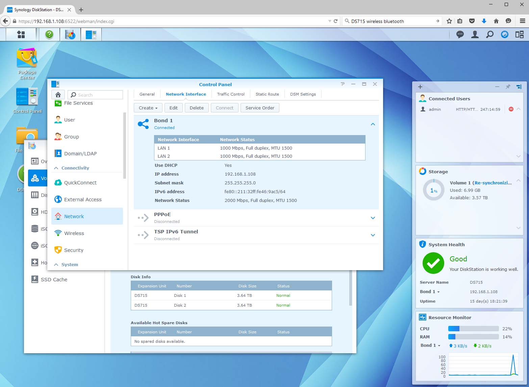Click the Firefox address bar
Screen dimensions: 529x387
click(x=172, y=21)
